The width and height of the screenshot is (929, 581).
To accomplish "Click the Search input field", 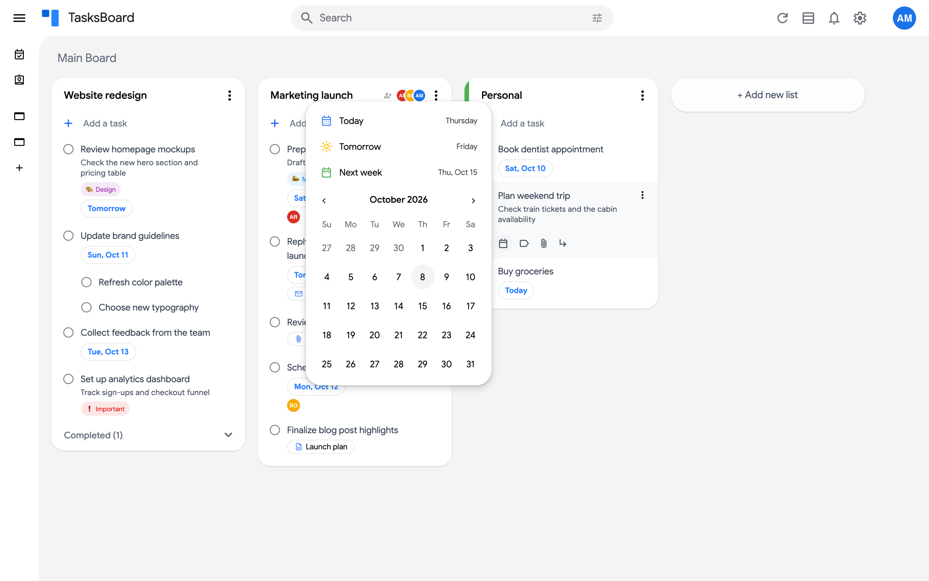I will click(x=452, y=18).
